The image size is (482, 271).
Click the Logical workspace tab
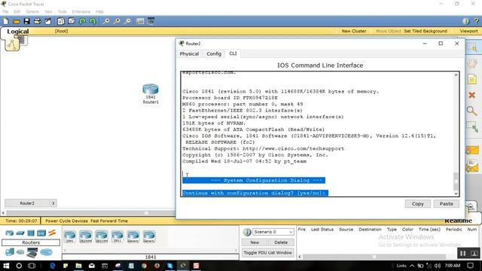click(18, 32)
